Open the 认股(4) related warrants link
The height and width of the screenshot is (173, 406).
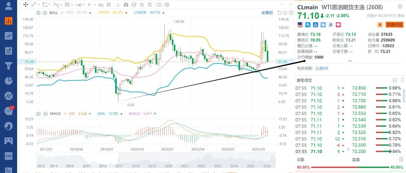click(x=322, y=68)
